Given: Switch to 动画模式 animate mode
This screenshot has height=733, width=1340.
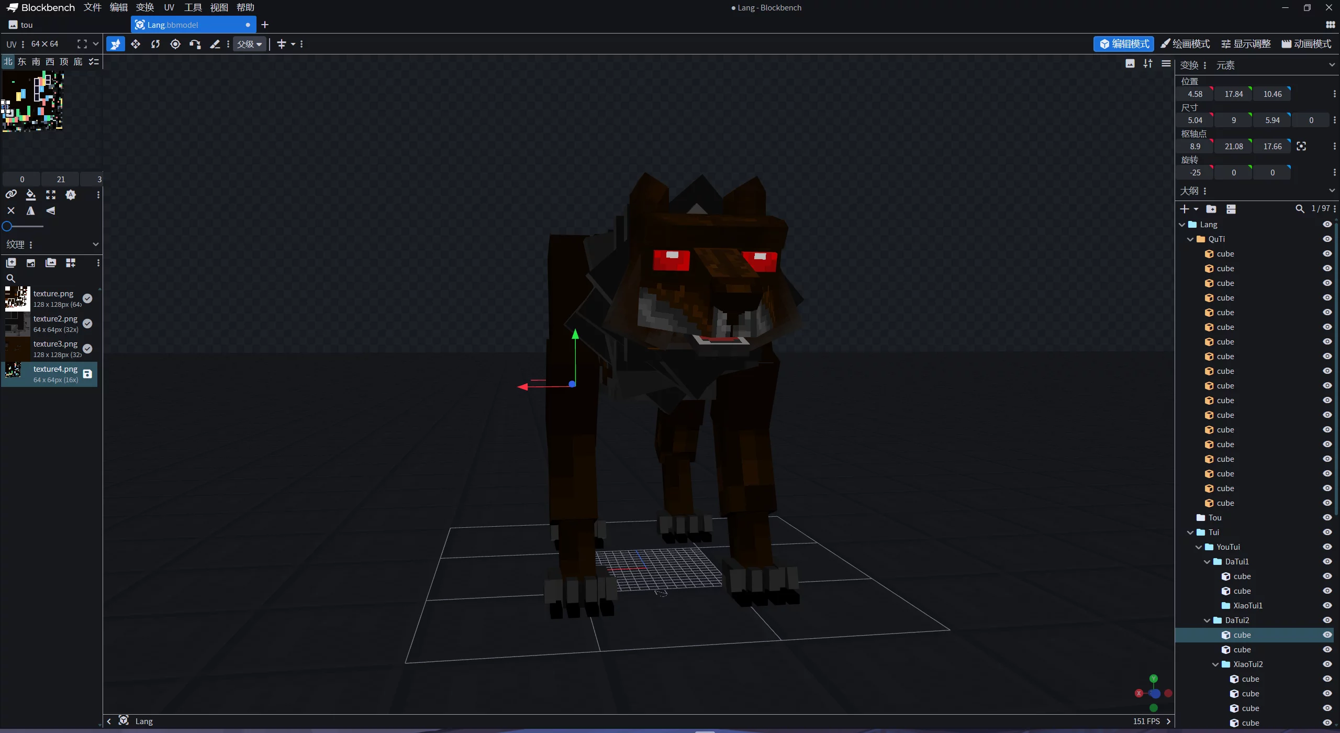Looking at the screenshot, I should pos(1306,44).
